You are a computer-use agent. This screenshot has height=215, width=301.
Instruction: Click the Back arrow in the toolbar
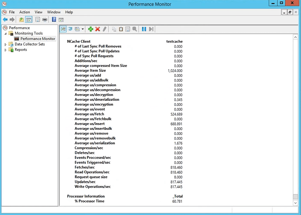(5, 19)
